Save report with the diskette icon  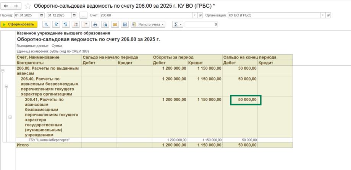[x=125, y=24]
